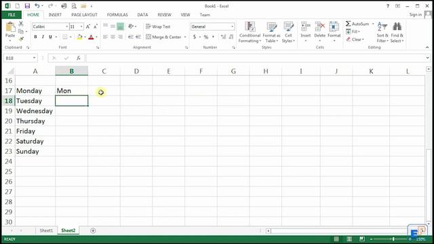Apply accounting dollar number format
The width and height of the screenshot is (434, 244).
[x=195, y=37]
